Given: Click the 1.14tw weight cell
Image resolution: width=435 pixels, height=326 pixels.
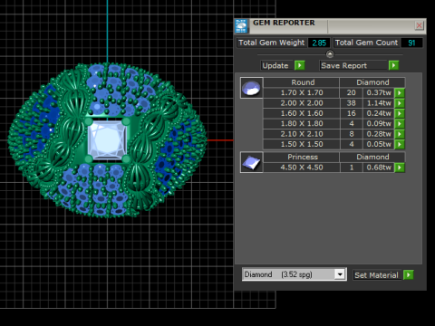Looking at the screenshot, I should [379, 103].
